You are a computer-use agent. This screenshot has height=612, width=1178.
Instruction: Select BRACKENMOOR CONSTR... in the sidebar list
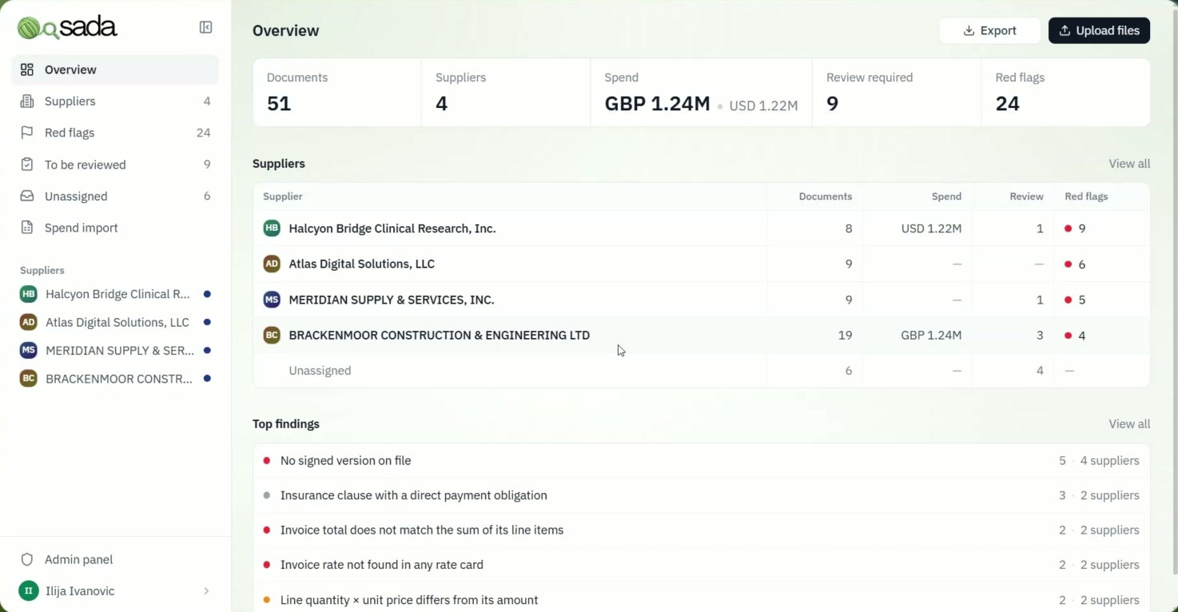coord(116,379)
